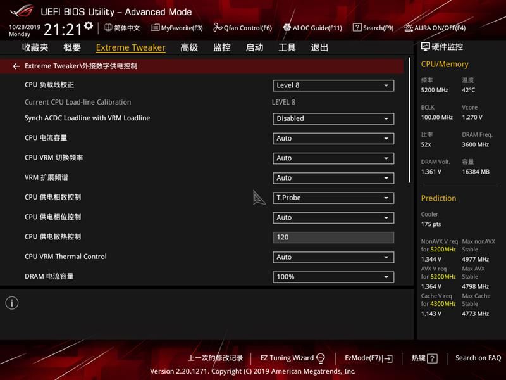Select Synch ACDC Loadline with VRM Loadline label
The width and height of the screenshot is (506, 380).
87,118
